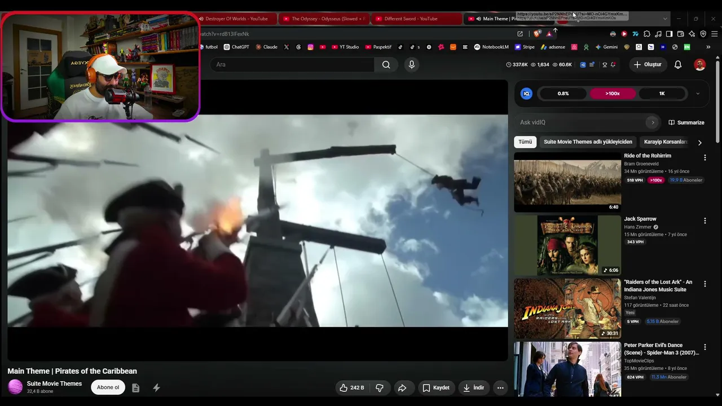
Task: Open the Claude bookmark
Action: pos(266,47)
